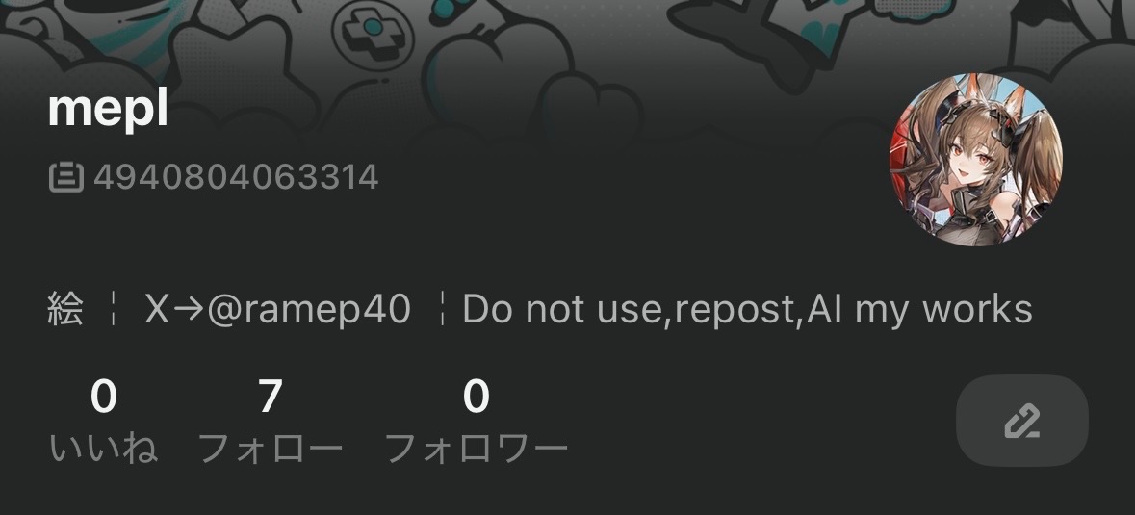Tap the X→ text in the bio
The image size is (1135, 515).
coord(176,310)
